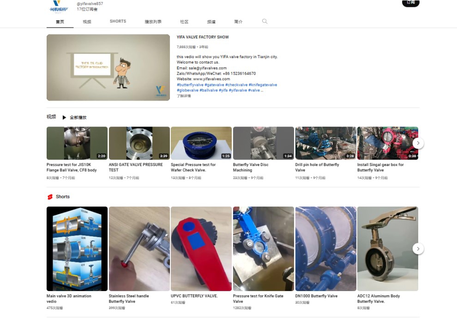Click the #gatevalve hashtag
457x322 pixels.
214,85
